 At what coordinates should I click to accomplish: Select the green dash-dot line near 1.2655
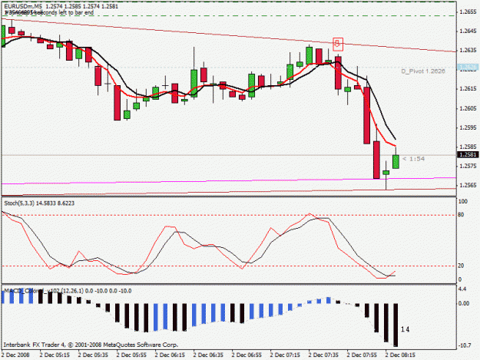[x=229, y=15]
